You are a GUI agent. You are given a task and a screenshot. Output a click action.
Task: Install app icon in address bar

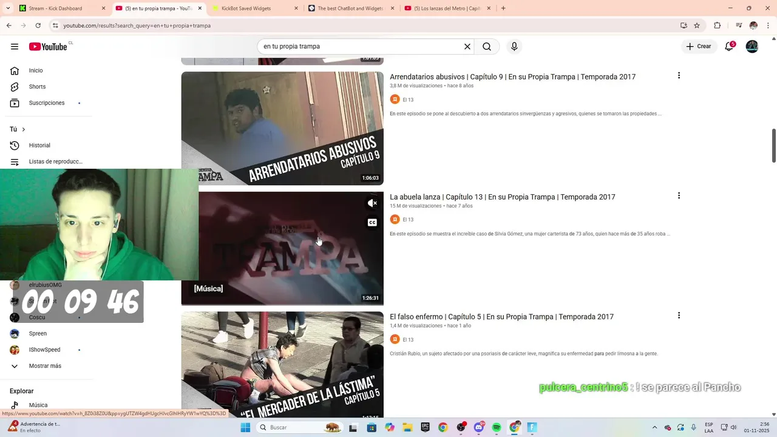[684, 25]
